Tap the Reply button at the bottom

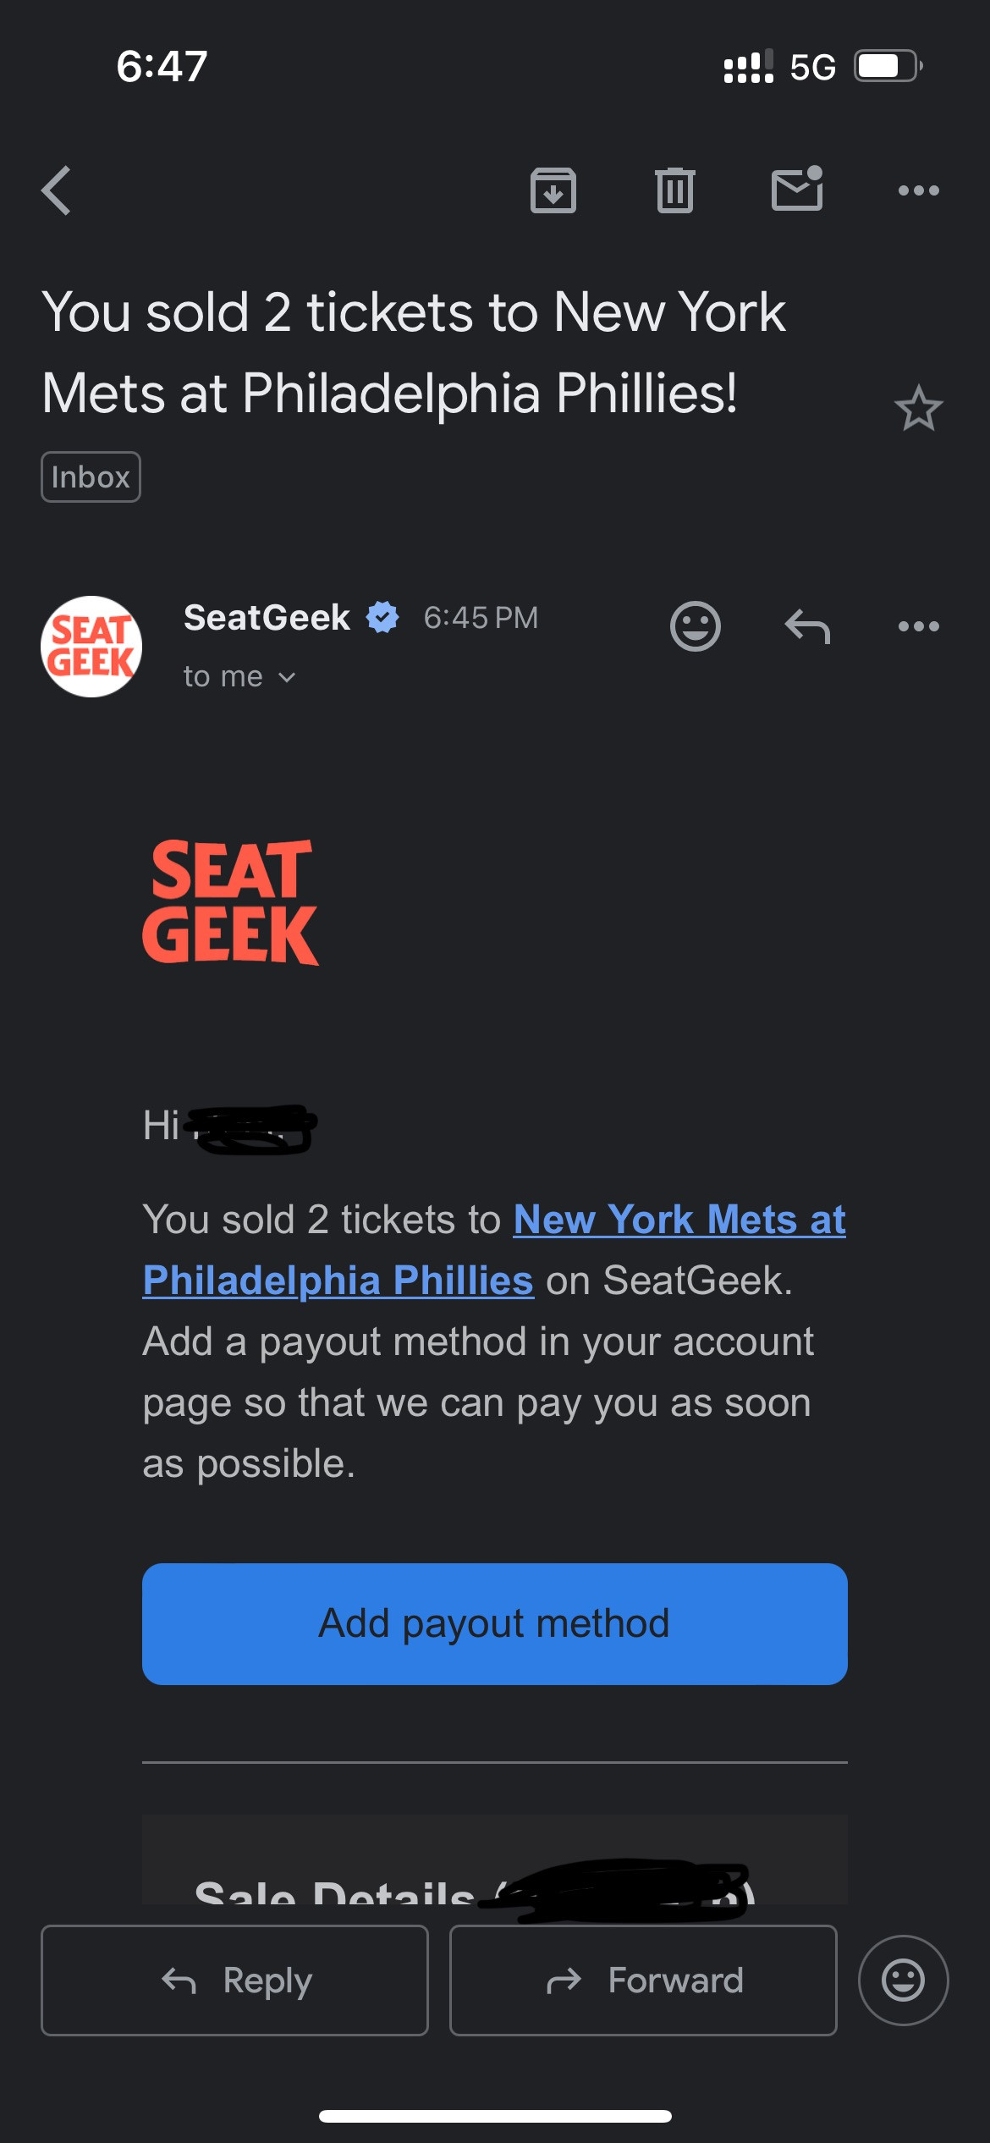235,1980
